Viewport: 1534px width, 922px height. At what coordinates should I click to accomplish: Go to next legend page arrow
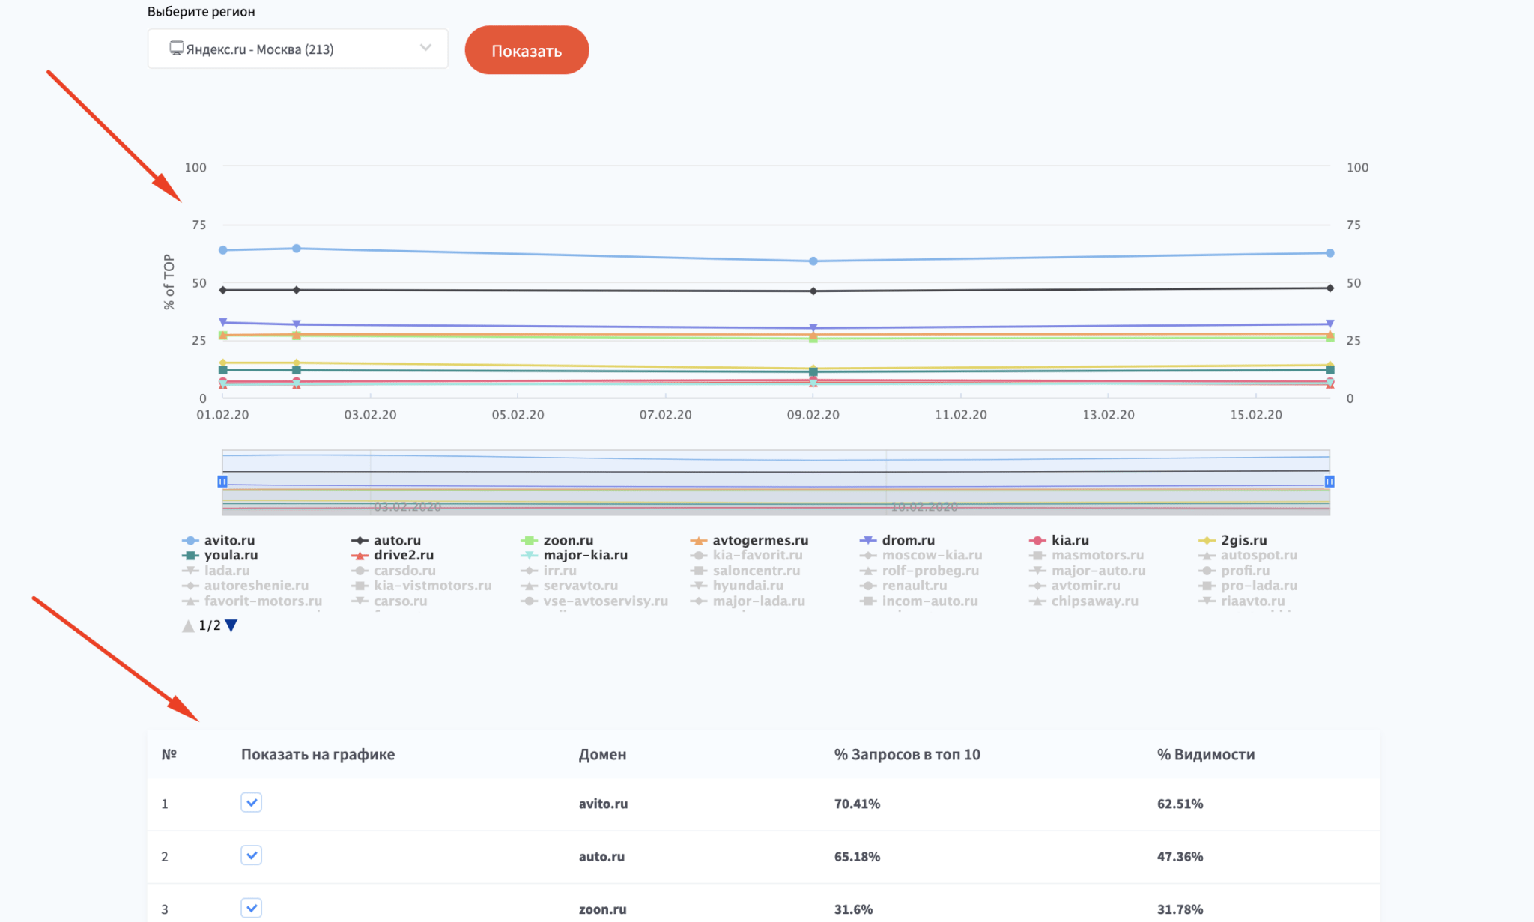click(231, 625)
